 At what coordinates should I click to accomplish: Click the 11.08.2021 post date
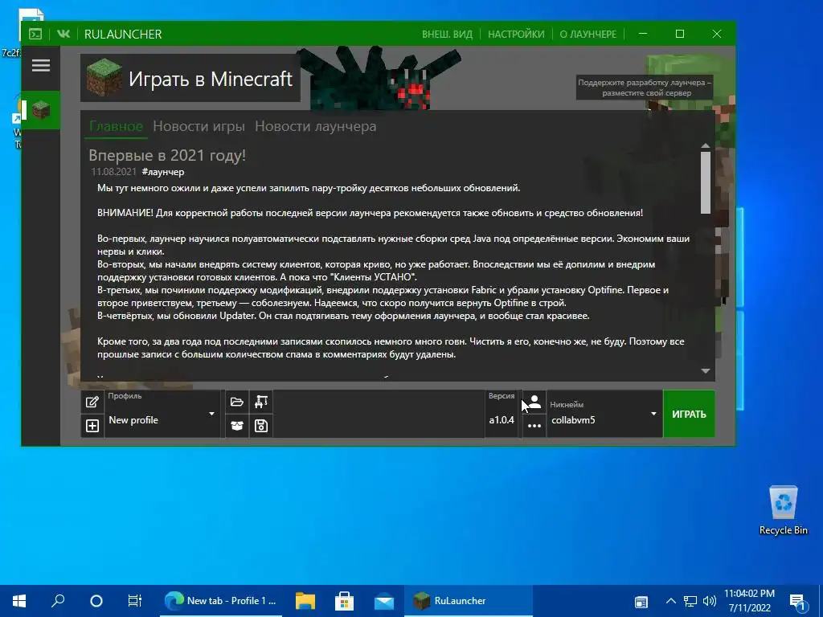[x=113, y=172]
